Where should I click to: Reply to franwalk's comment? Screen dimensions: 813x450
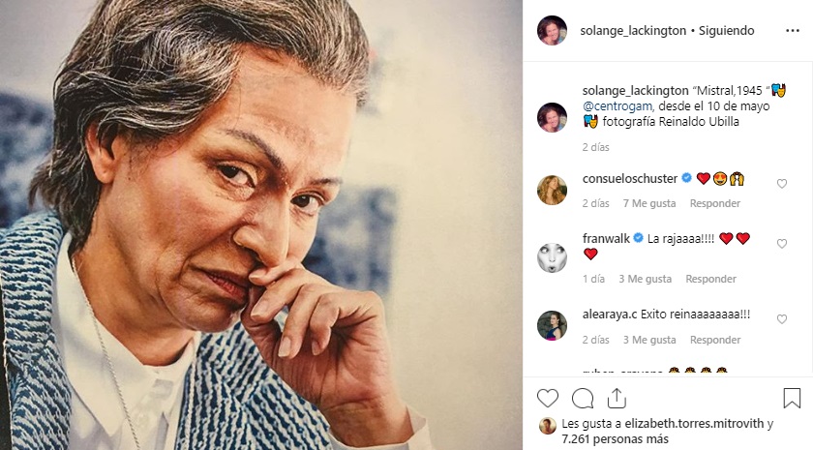tap(710, 279)
